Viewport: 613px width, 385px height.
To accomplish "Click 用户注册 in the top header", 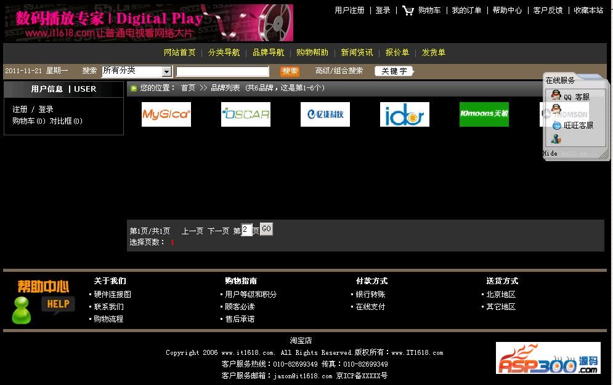I will [349, 10].
